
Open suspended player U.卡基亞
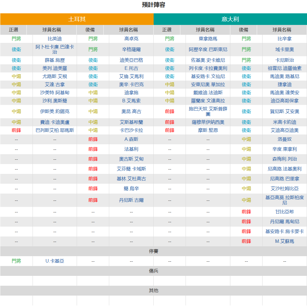coord(55,261)
